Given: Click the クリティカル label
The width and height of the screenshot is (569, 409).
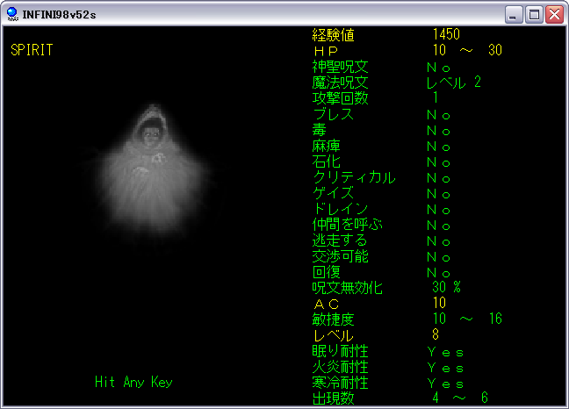Looking at the screenshot, I should 354,177.
